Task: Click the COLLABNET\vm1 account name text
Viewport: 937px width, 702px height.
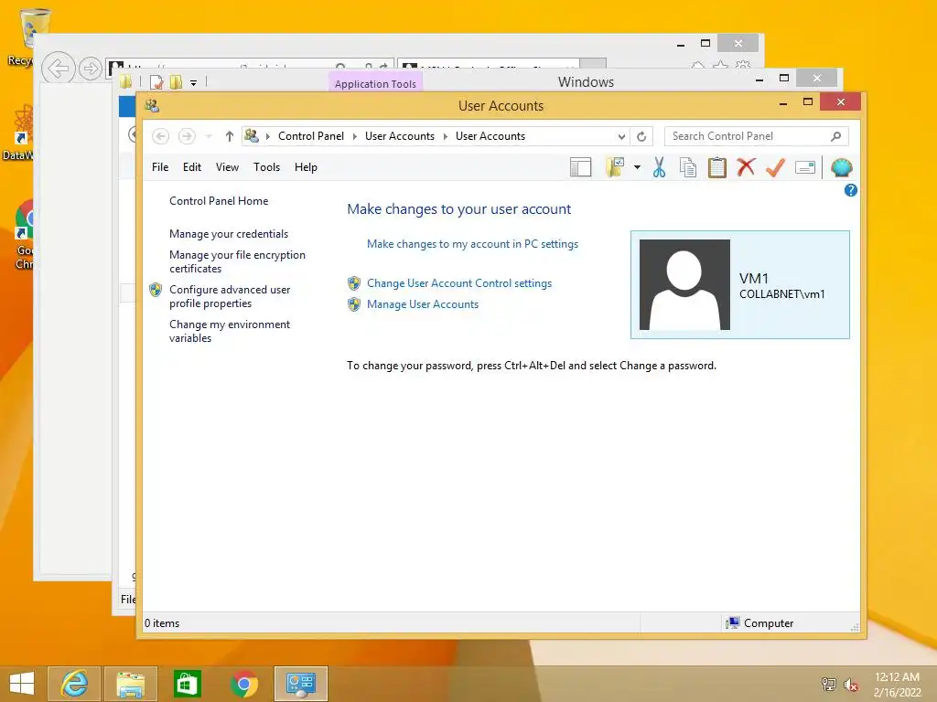Action: point(781,293)
